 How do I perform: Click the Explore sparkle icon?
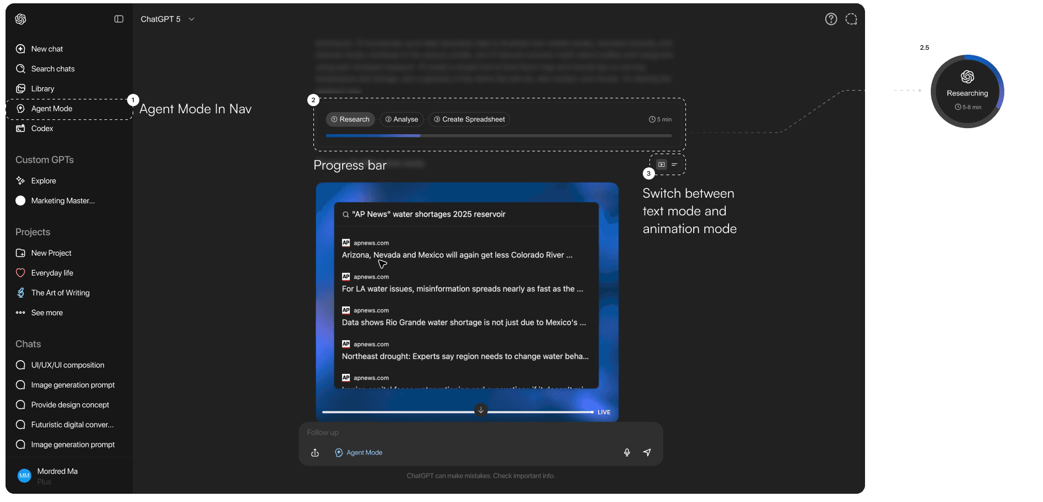[x=20, y=181]
